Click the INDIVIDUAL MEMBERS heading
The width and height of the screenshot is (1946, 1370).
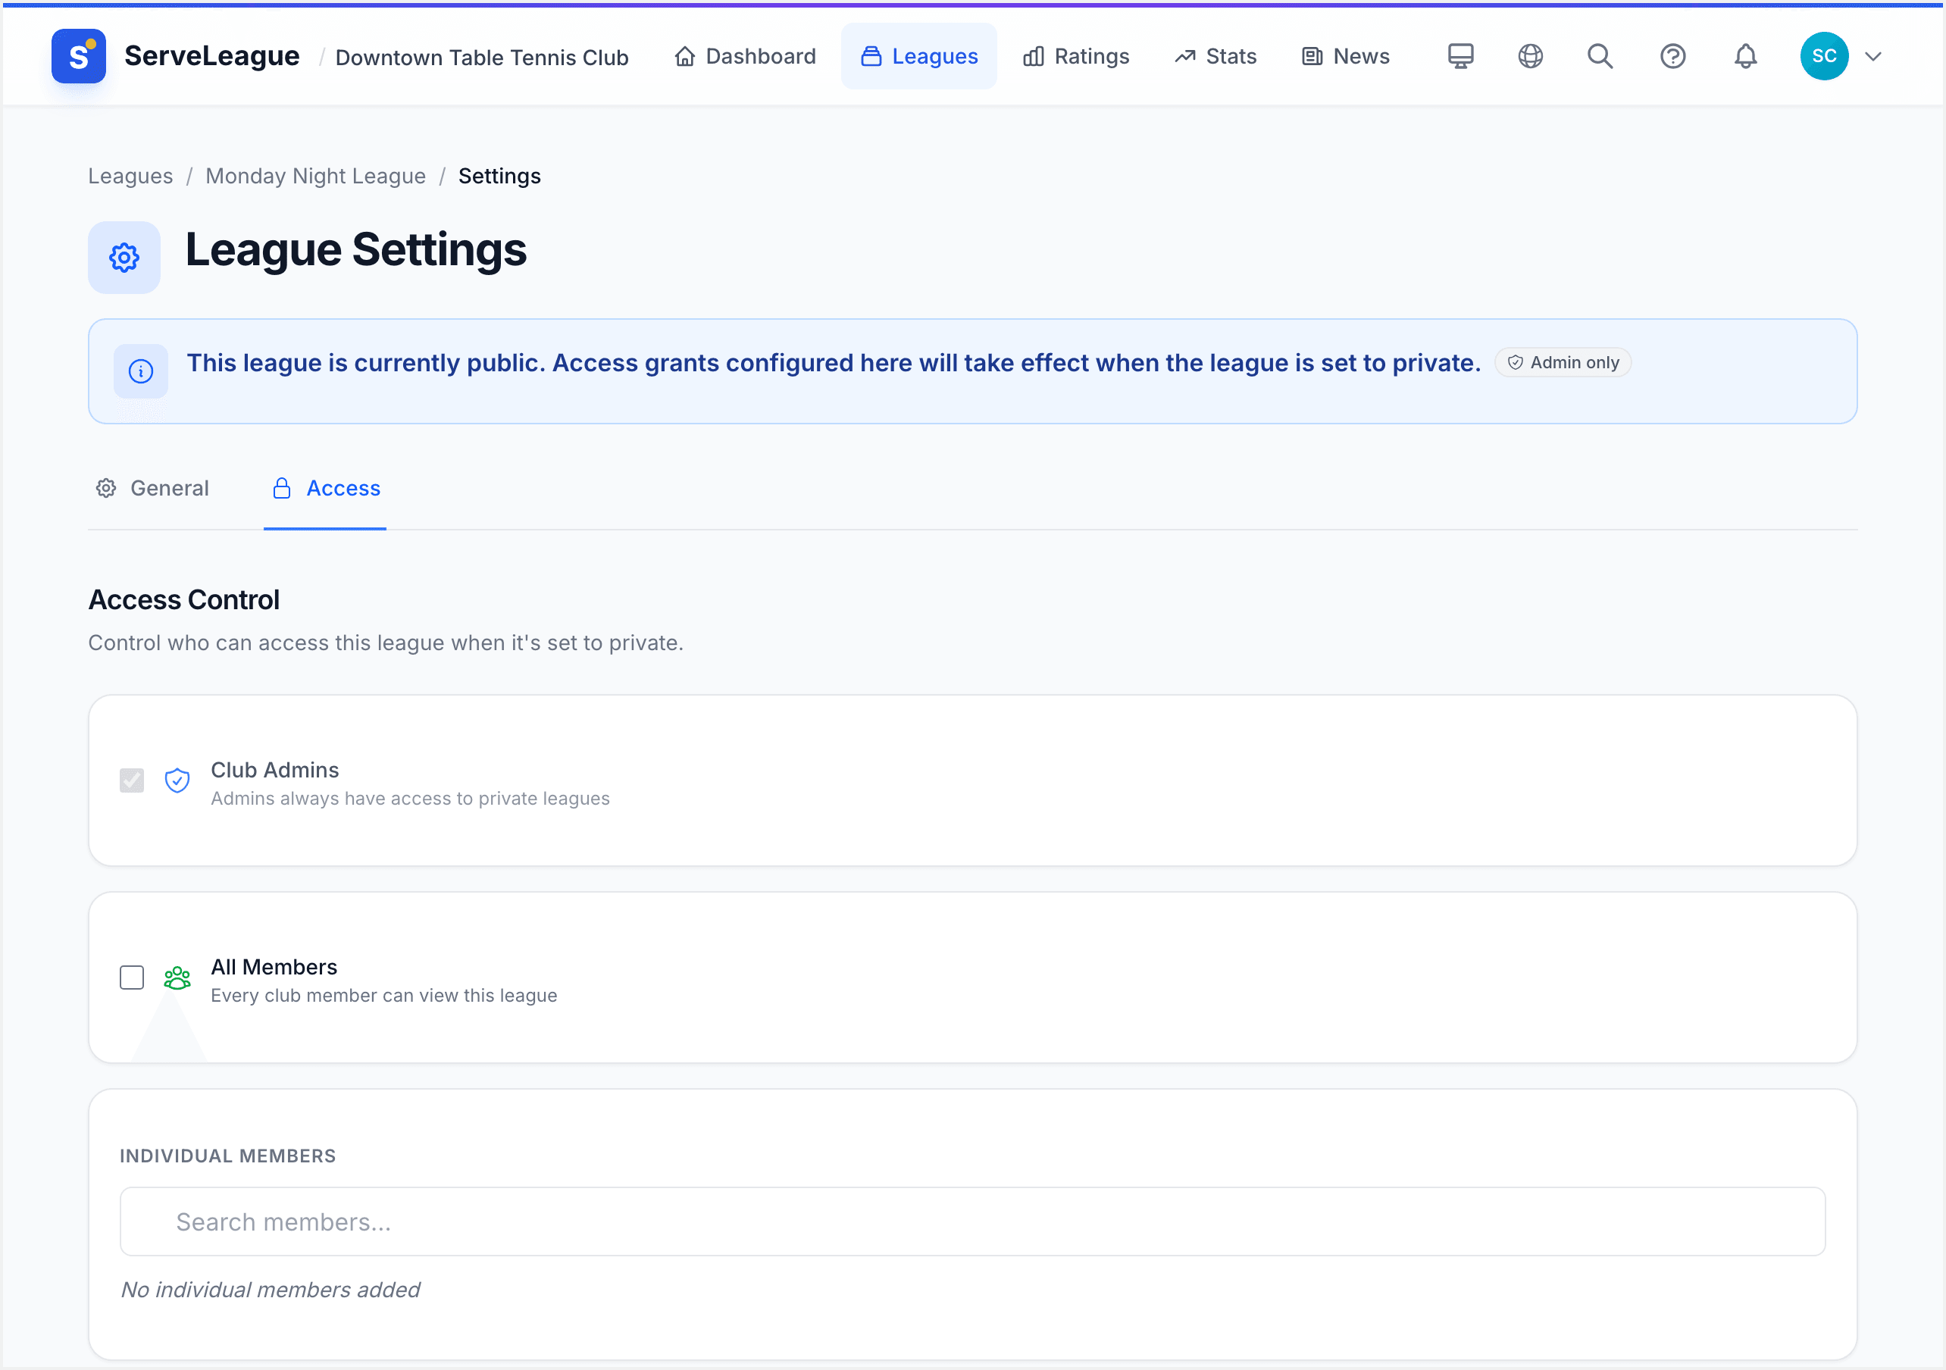coord(228,1156)
